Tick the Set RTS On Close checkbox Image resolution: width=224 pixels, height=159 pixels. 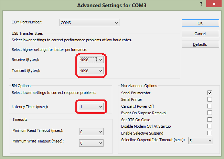point(210,120)
